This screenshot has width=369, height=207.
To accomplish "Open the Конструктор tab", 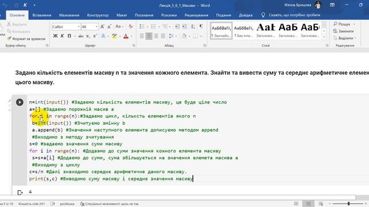I will (x=98, y=15).
